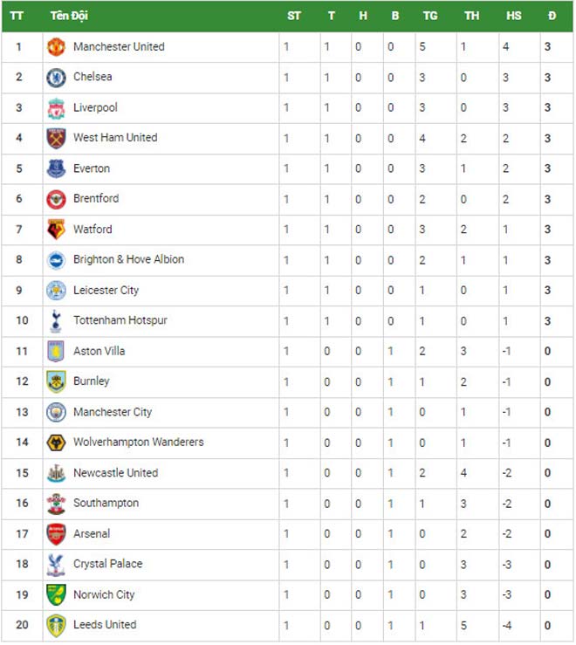This screenshot has height=645, width=576.
Task: Open the Watford club badge
Action: pyautogui.click(x=56, y=230)
